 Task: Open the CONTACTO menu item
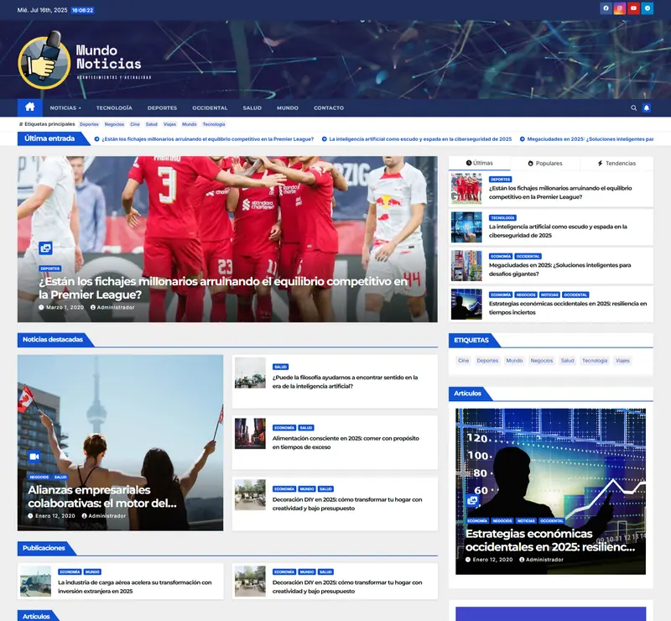(328, 107)
